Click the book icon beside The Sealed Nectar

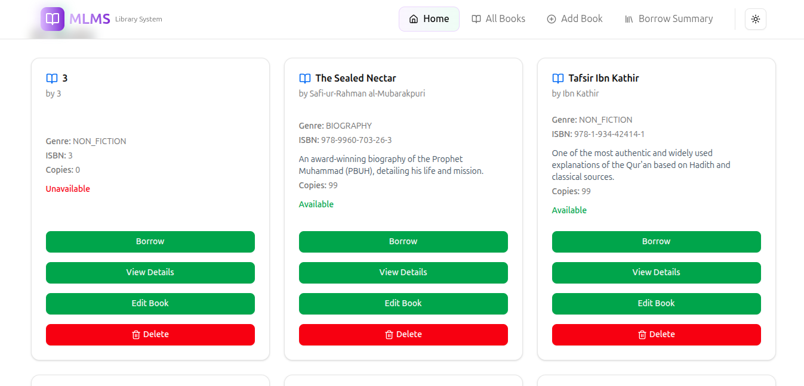pos(305,78)
